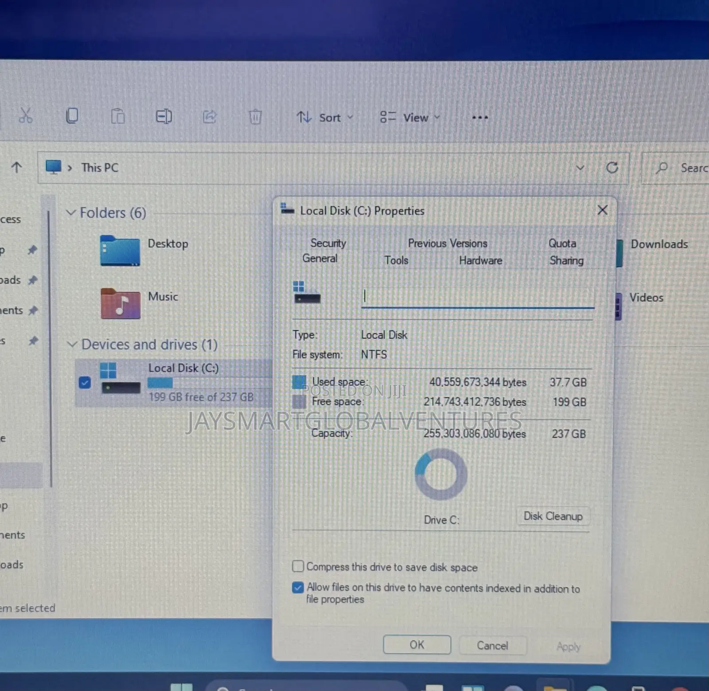
Task: Switch to the Sharing tab
Action: 567,260
